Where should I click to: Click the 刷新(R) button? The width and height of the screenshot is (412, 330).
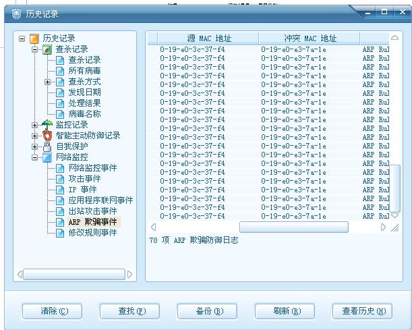(285, 311)
